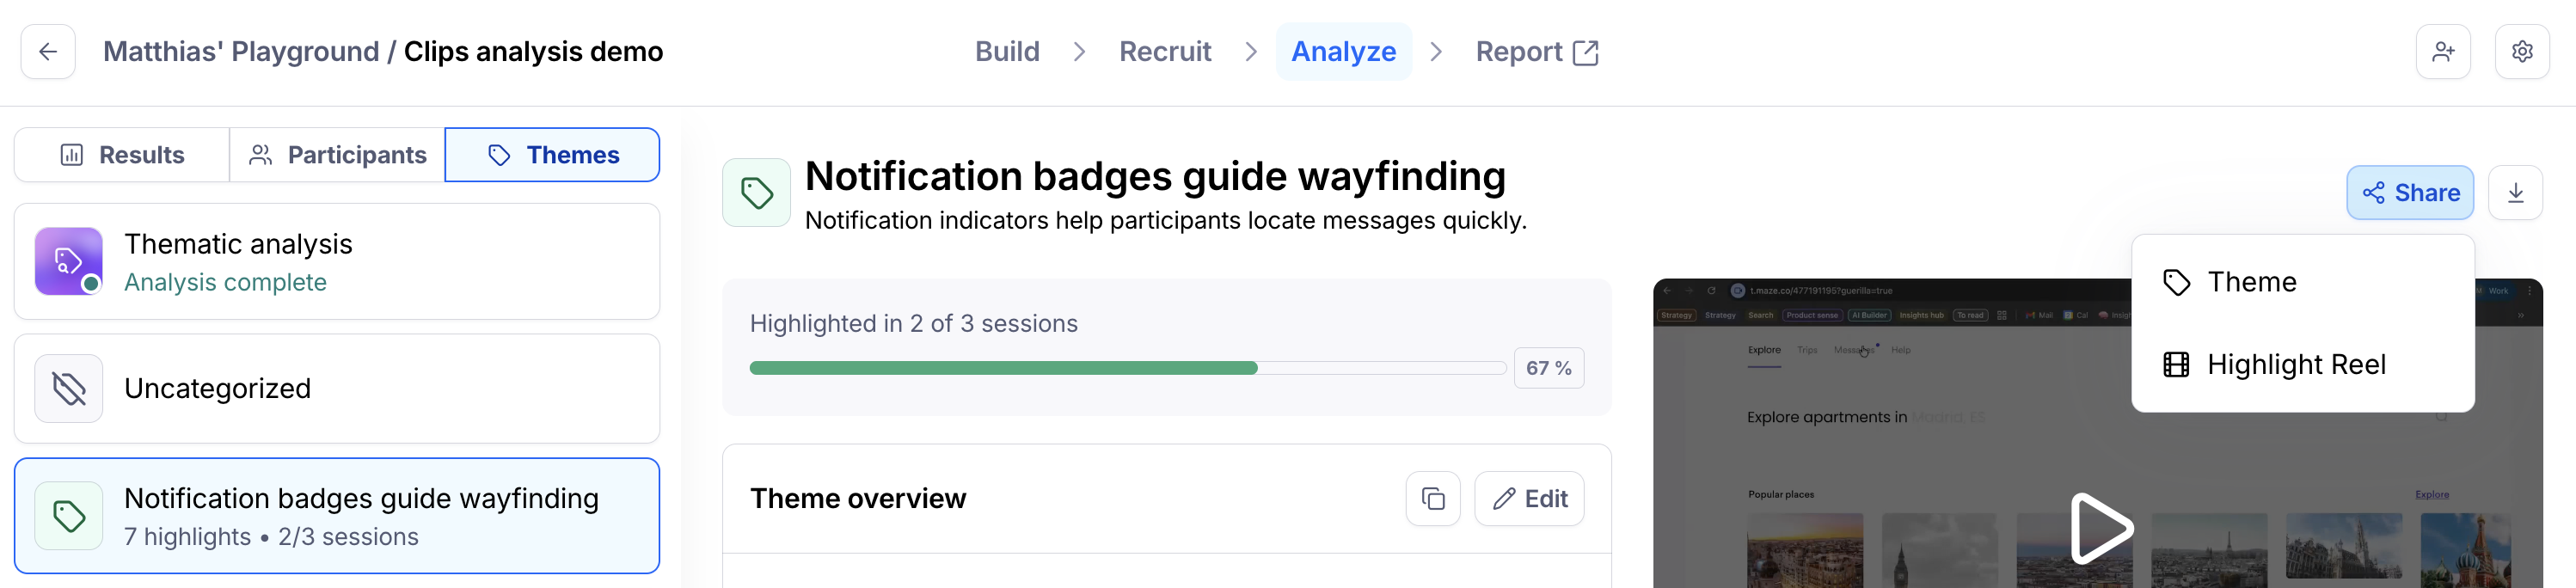2576x588 pixels.
Task: Play the highlight reel video
Action: (2099, 527)
